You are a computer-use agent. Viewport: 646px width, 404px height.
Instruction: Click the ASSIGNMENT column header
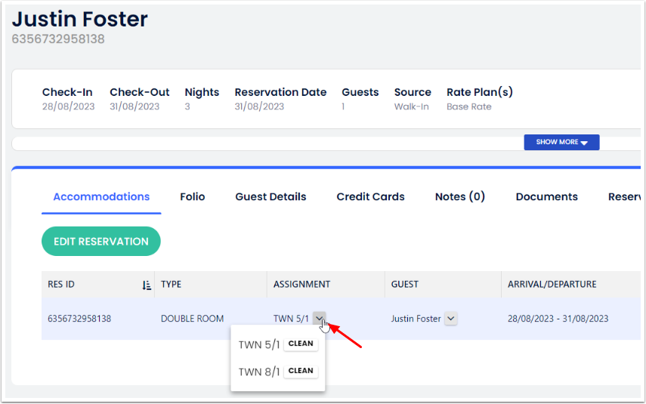[x=301, y=285]
